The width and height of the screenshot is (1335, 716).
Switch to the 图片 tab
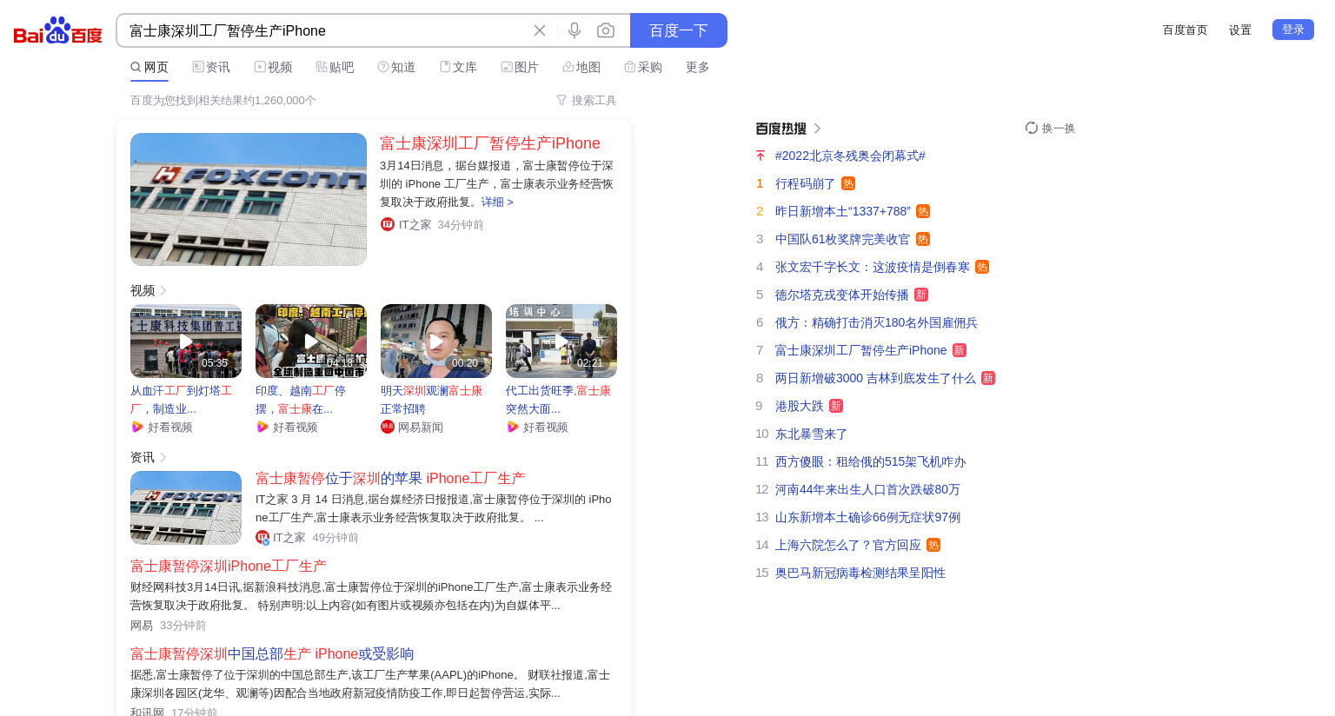click(520, 67)
